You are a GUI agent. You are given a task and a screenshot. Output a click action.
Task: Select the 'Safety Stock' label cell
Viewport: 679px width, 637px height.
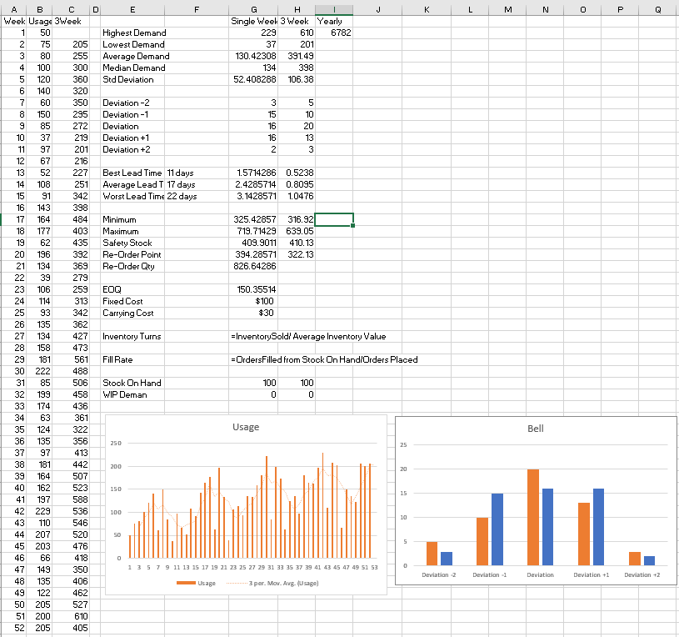[x=132, y=243]
